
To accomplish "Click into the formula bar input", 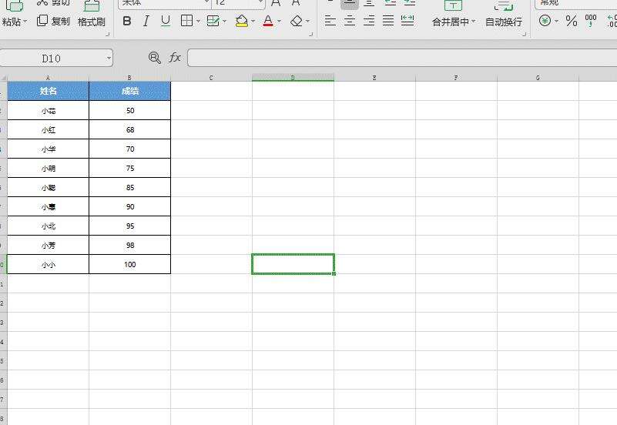I will [x=402, y=58].
